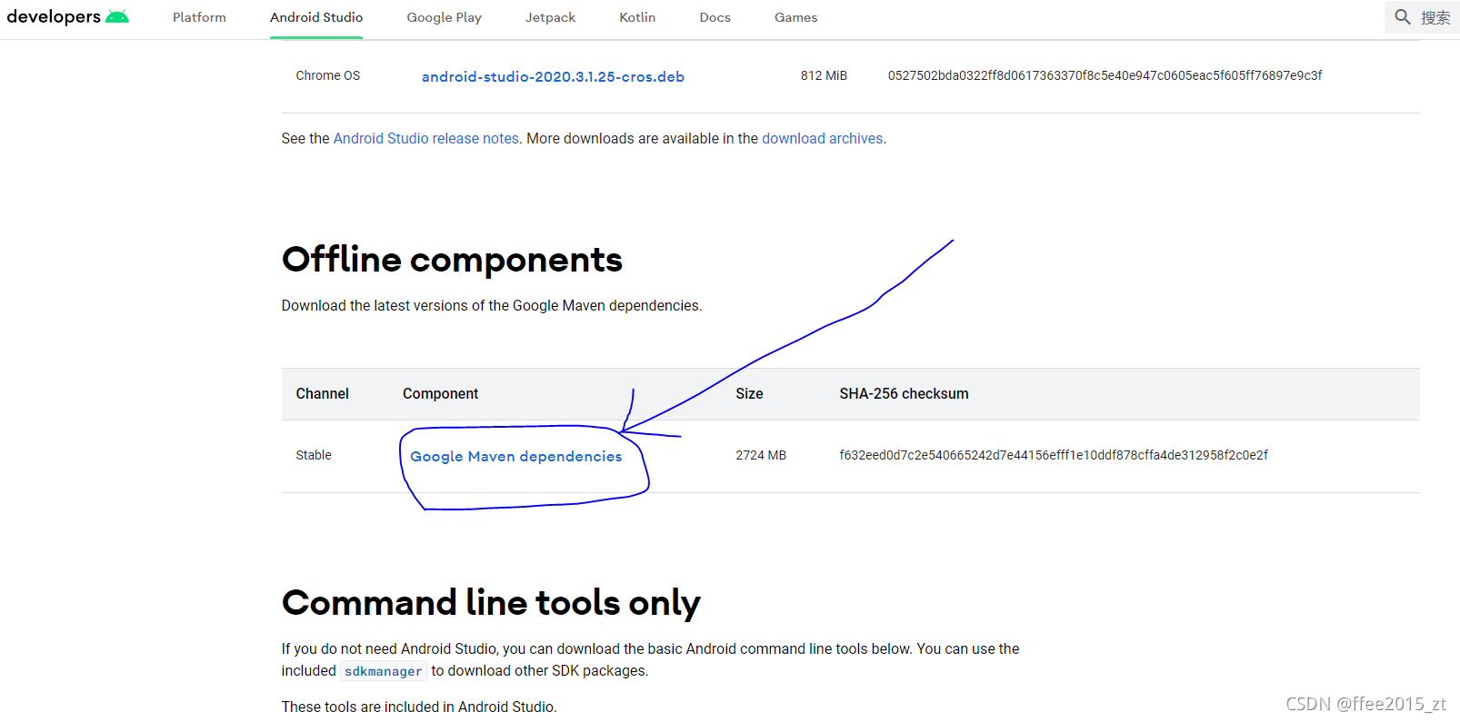
Task: Click the 2724 MB size value
Action: click(761, 455)
